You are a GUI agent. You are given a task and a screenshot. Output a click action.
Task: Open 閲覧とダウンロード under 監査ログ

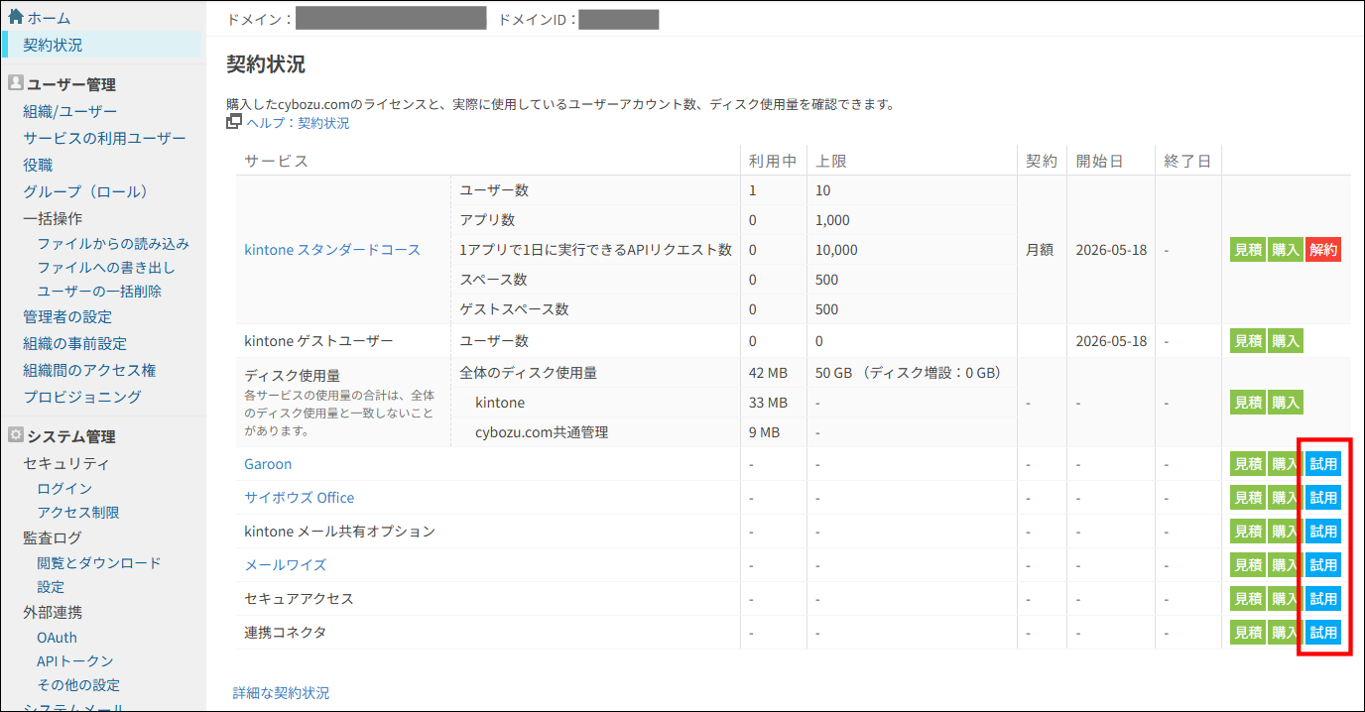tap(99, 562)
